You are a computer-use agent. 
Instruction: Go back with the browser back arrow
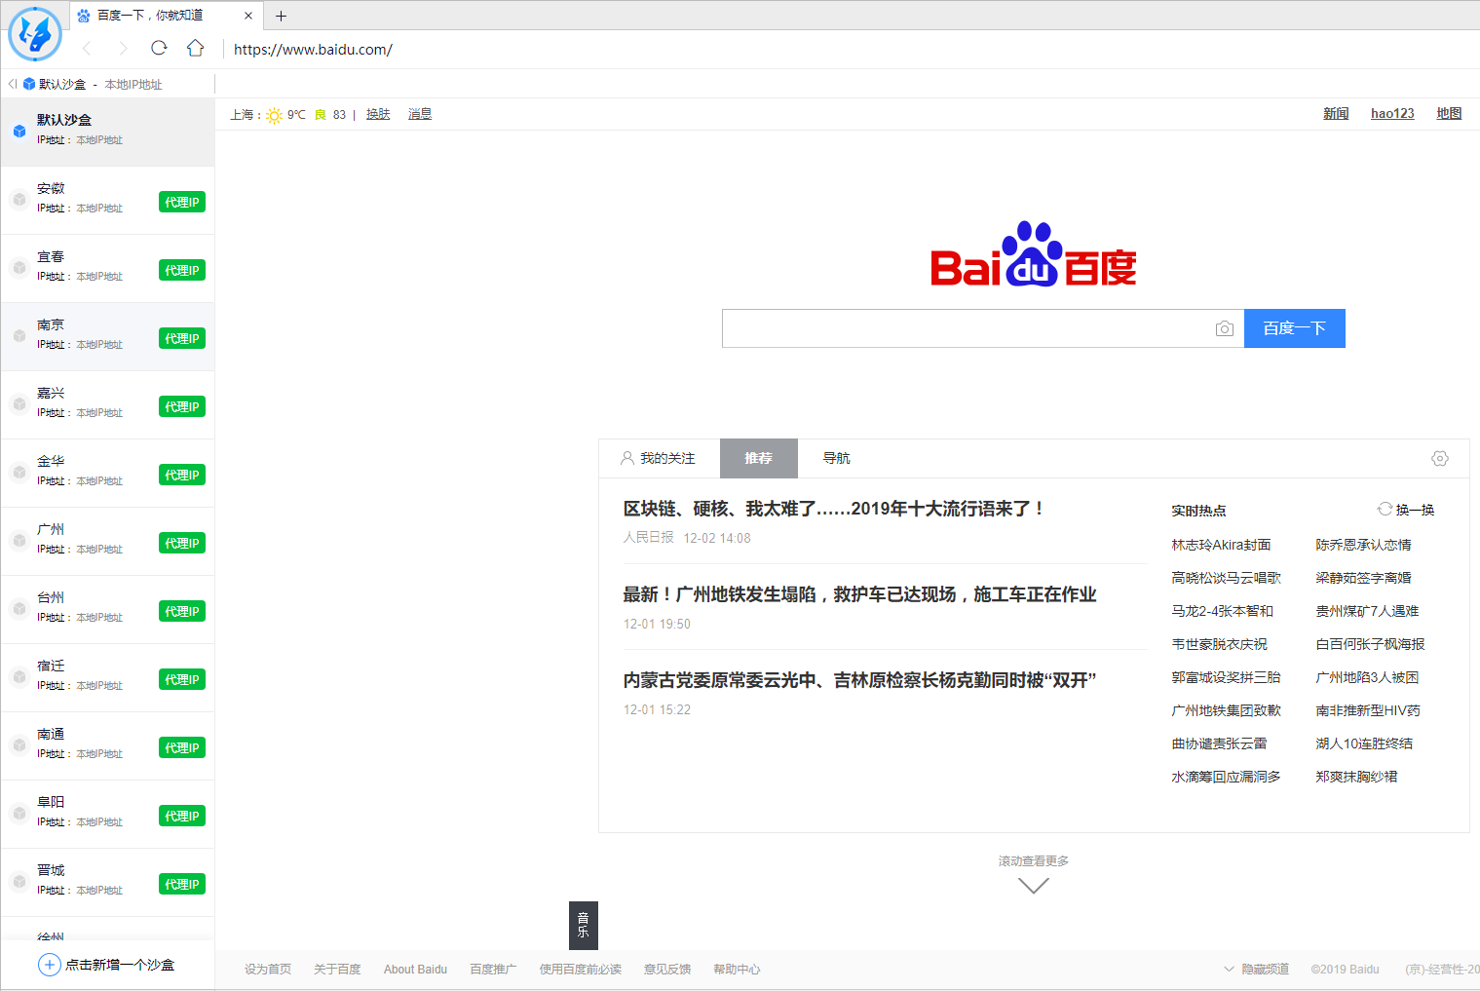pos(87,49)
